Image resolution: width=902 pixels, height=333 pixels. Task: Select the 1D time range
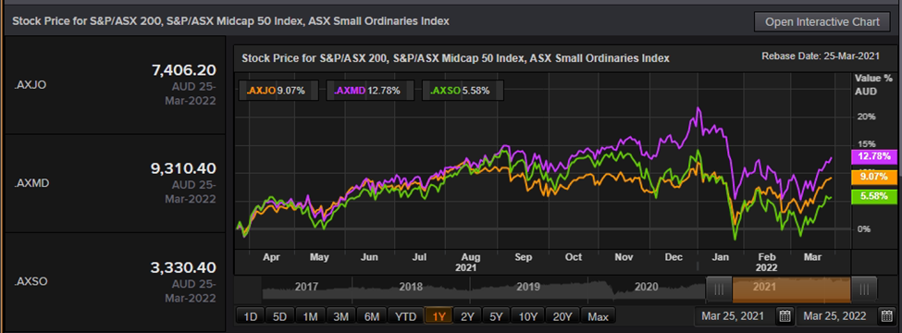[250, 315]
